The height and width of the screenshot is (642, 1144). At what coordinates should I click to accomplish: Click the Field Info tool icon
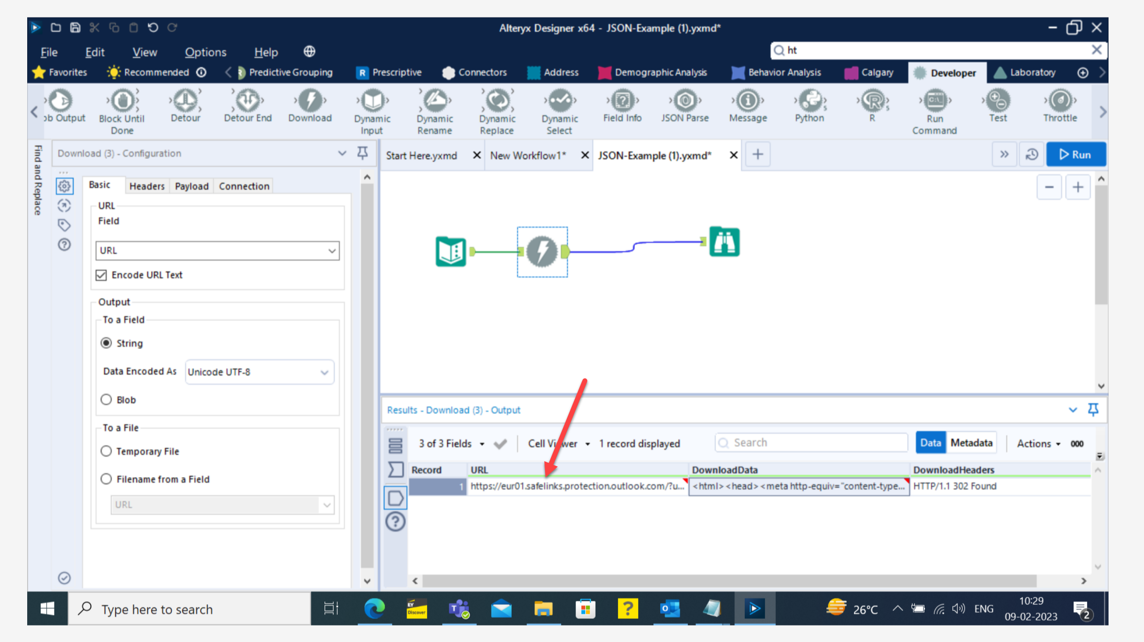622,101
